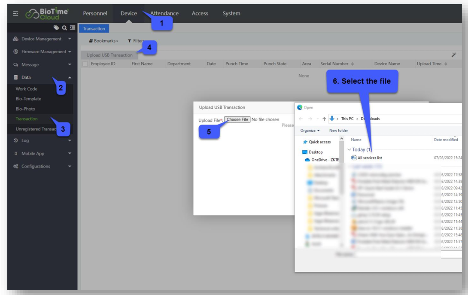Click the Choose File button
The image size is (468, 295).
(237, 120)
